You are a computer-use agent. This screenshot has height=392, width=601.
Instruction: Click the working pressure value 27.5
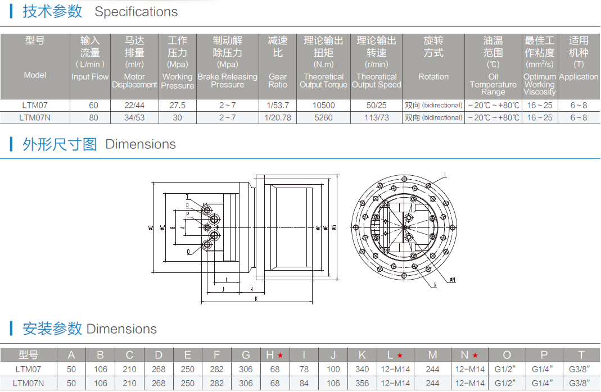coord(178,105)
